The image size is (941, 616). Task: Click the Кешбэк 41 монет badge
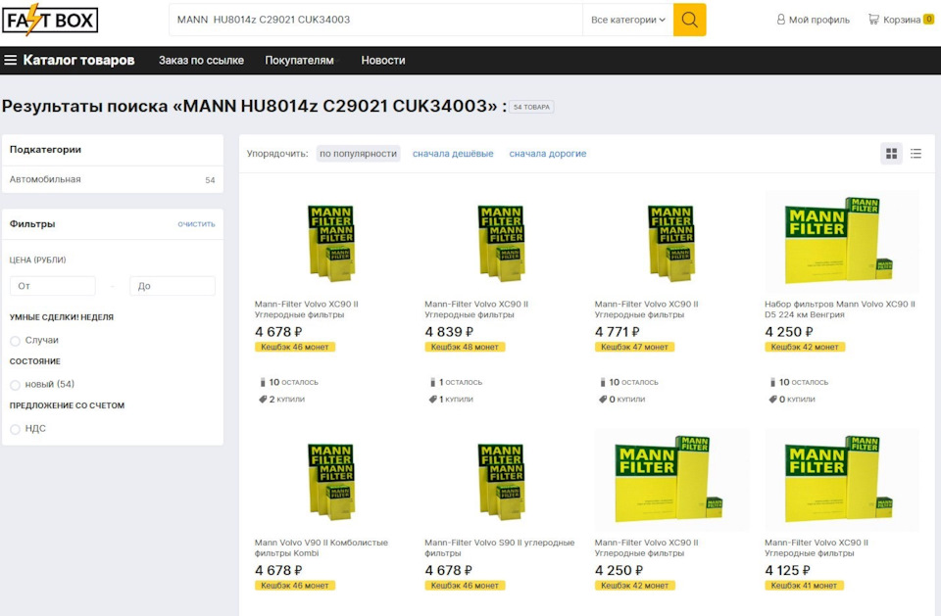click(x=804, y=586)
